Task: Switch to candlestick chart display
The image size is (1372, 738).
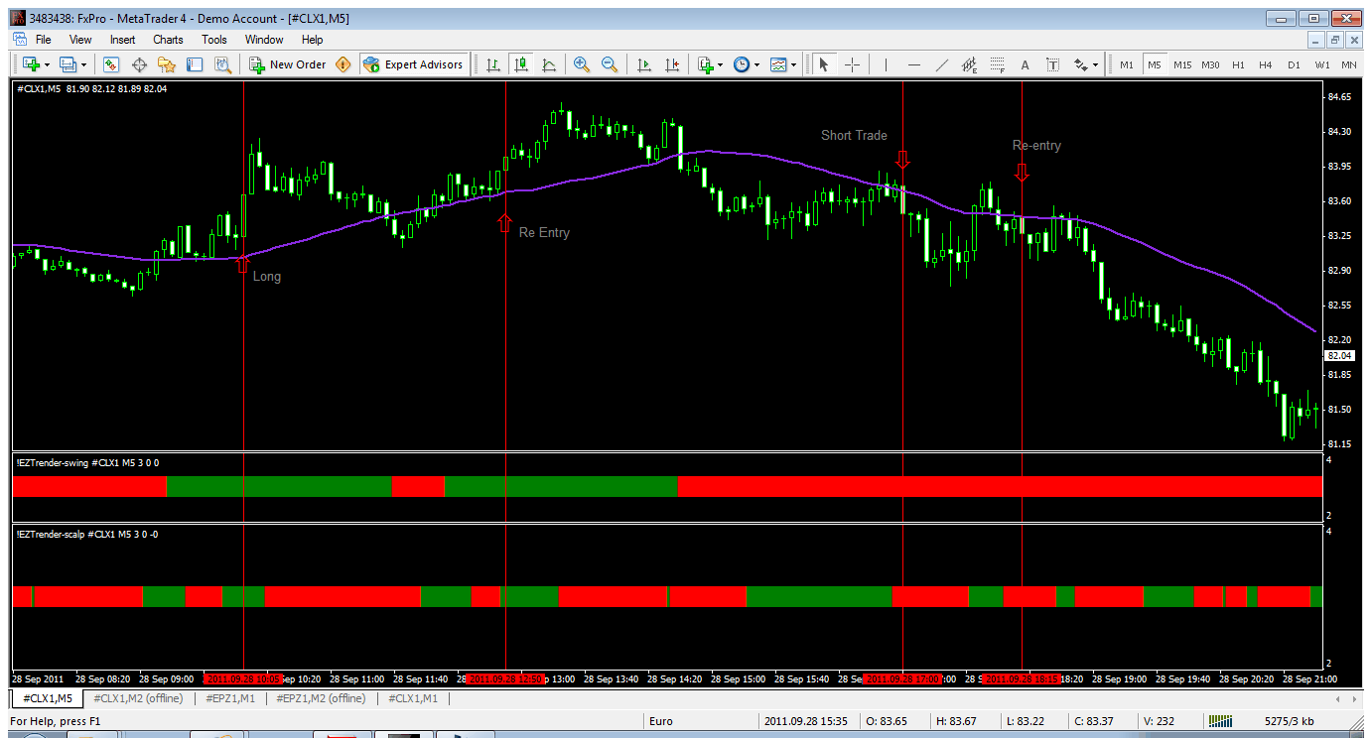Action: 521,64
